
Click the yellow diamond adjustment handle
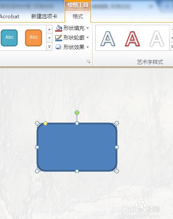45,123
